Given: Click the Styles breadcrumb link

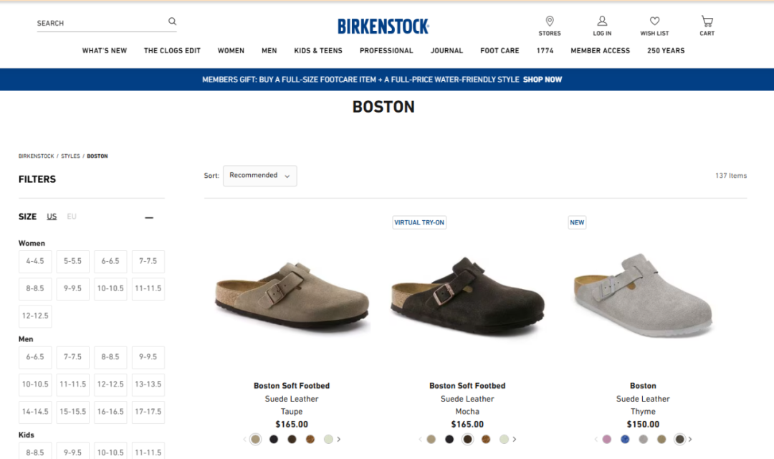Looking at the screenshot, I should 70,156.
